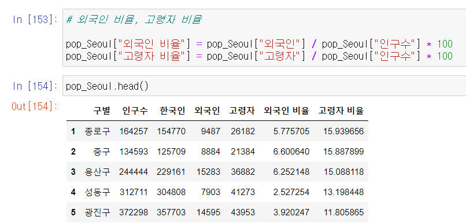
Task: Click population value 372298
Action: 134,212
